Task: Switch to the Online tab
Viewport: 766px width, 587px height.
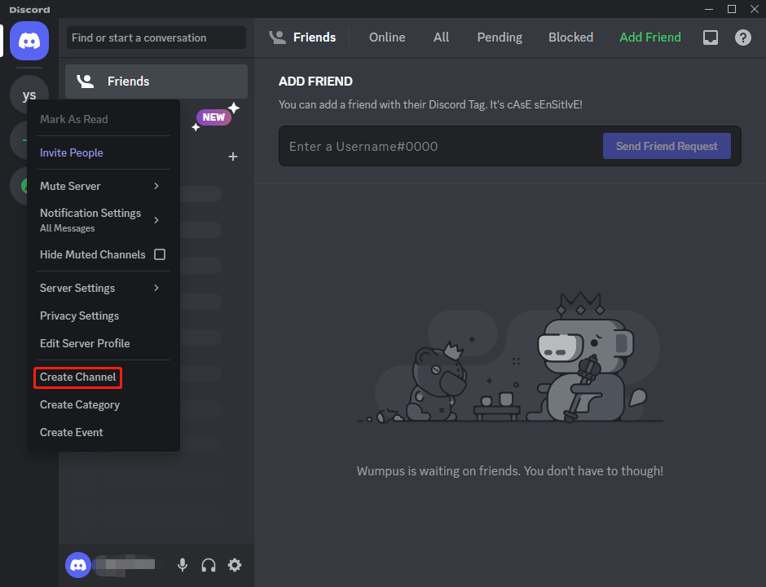Action: (387, 38)
